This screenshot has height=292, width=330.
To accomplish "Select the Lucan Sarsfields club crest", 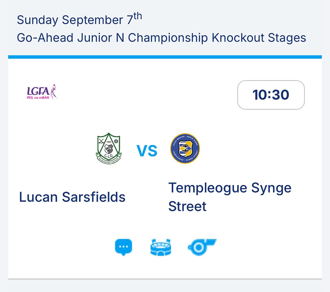I will (109, 148).
